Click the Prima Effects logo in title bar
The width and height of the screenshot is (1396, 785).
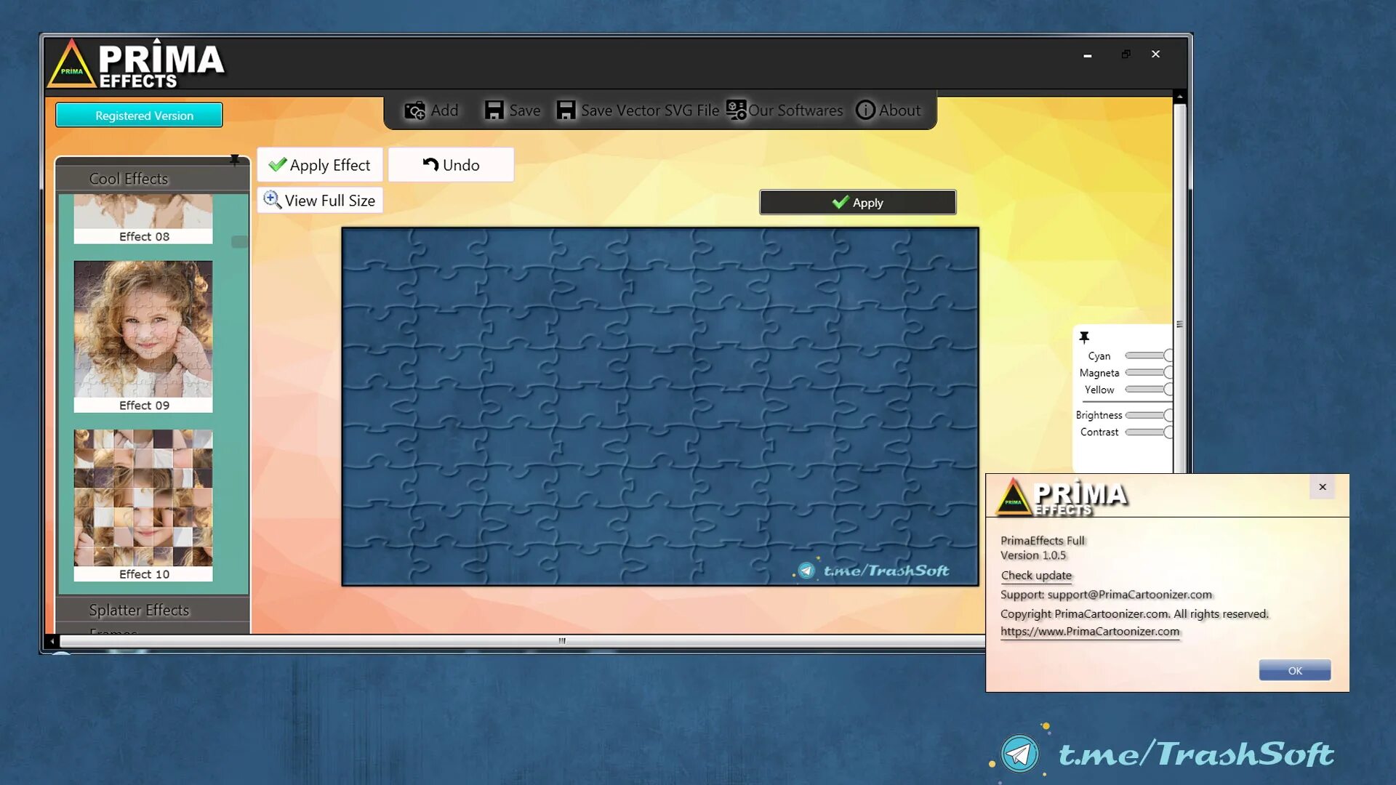[136, 64]
